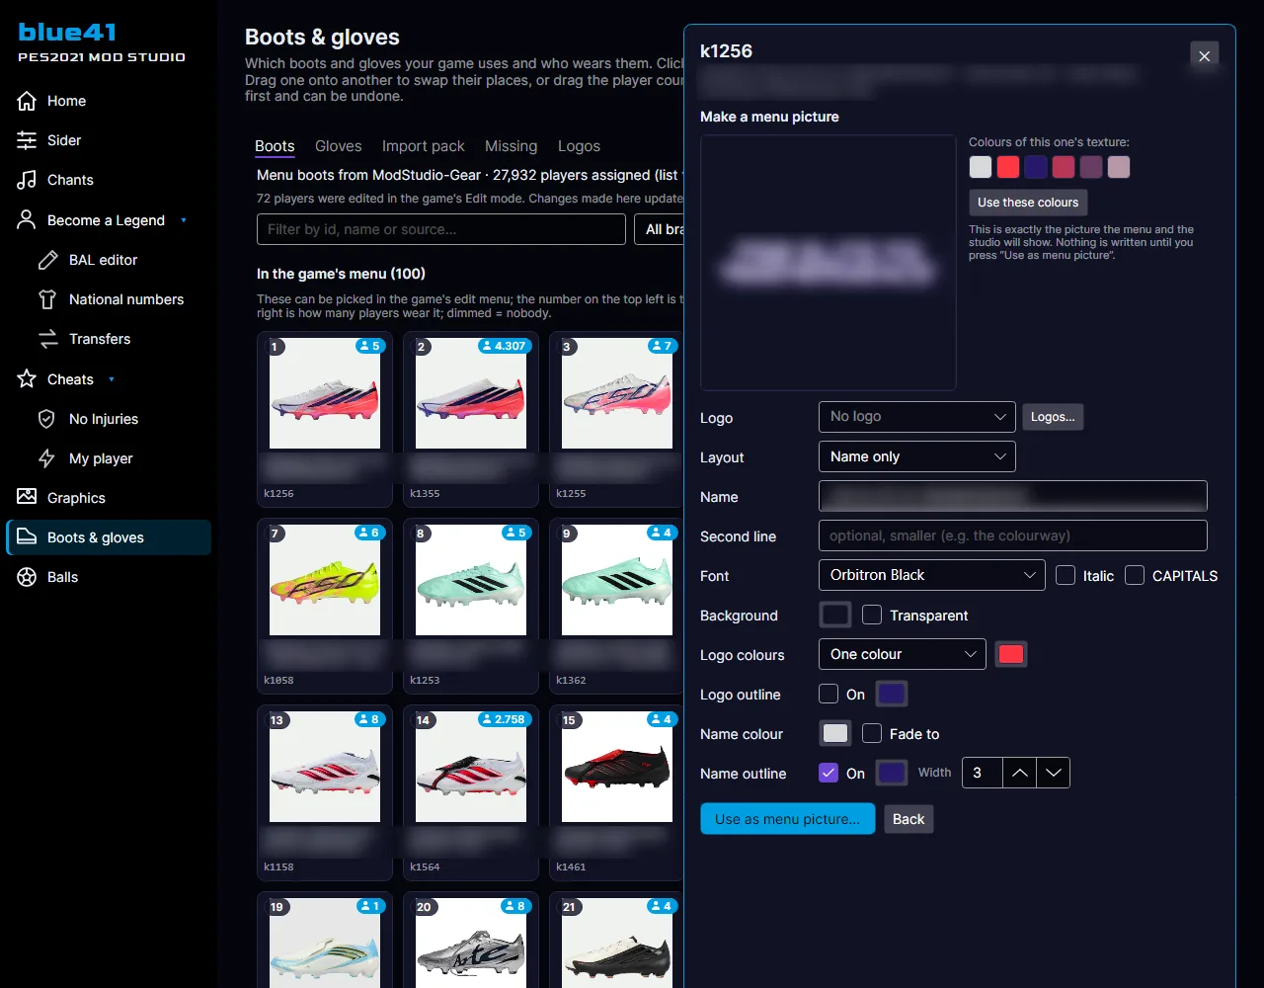The height and width of the screenshot is (988, 1264).
Task: Collapse the Become a Legend section arrow
Action: 184,220
